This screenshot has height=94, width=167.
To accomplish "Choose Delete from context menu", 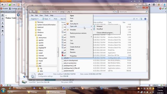I will [x=72, y=50].
